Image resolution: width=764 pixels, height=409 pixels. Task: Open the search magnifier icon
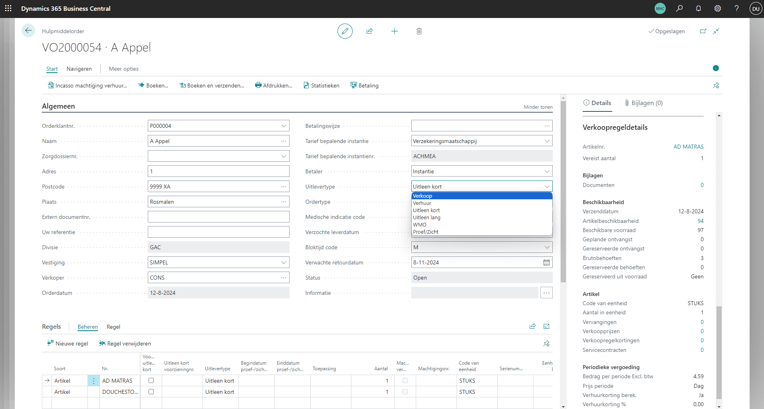point(679,8)
